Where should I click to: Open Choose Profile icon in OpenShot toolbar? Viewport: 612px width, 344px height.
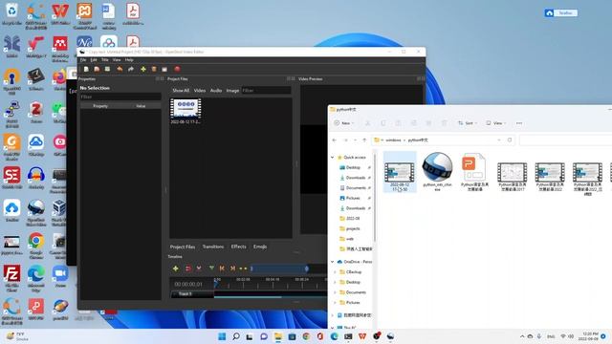154,69
